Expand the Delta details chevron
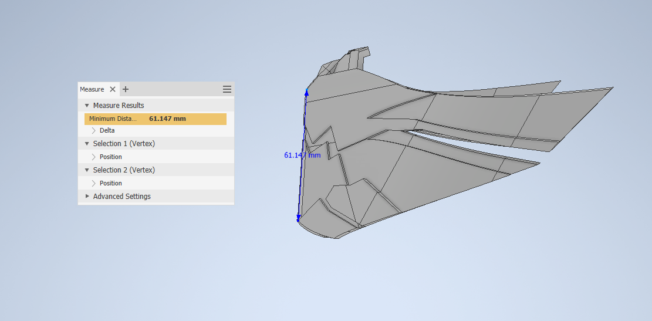The width and height of the screenshot is (652, 321). tap(93, 130)
